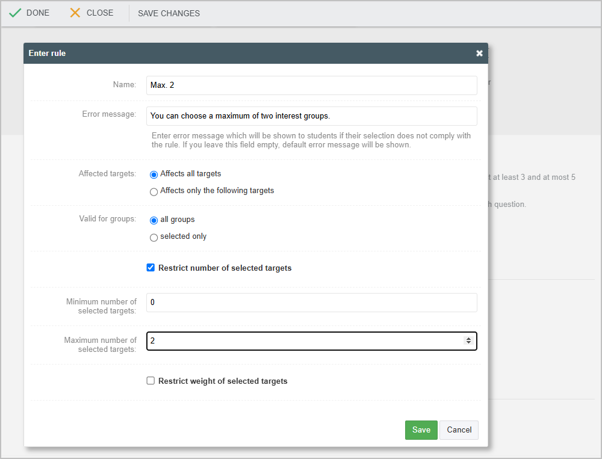Choose the selected only groups option
Screen dimensions: 602x459
[154, 237]
